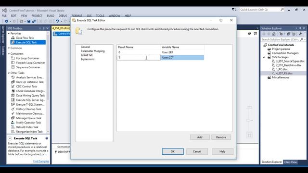The image size is (308, 173).
Task: Click the Quick Launch search box
Action: click(x=262, y=10)
